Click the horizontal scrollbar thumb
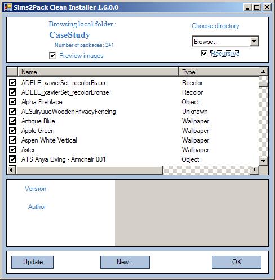 point(89,170)
